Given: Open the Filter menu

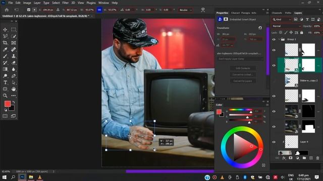Looking at the screenshot, I should click(x=65, y=3).
